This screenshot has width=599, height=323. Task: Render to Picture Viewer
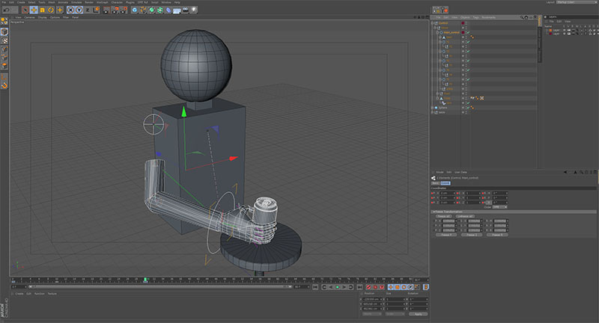(x=115, y=10)
